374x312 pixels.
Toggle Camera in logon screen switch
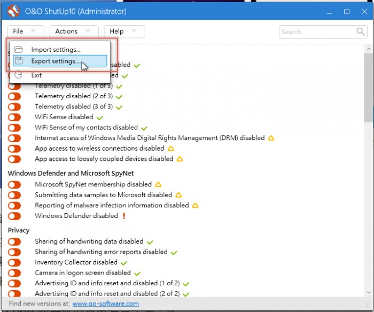point(14,273)
